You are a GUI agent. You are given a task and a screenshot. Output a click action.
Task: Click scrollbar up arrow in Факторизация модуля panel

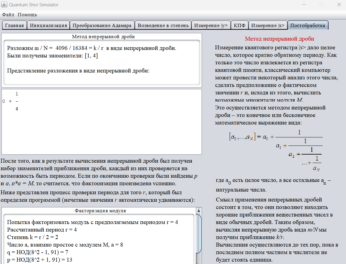199,210
